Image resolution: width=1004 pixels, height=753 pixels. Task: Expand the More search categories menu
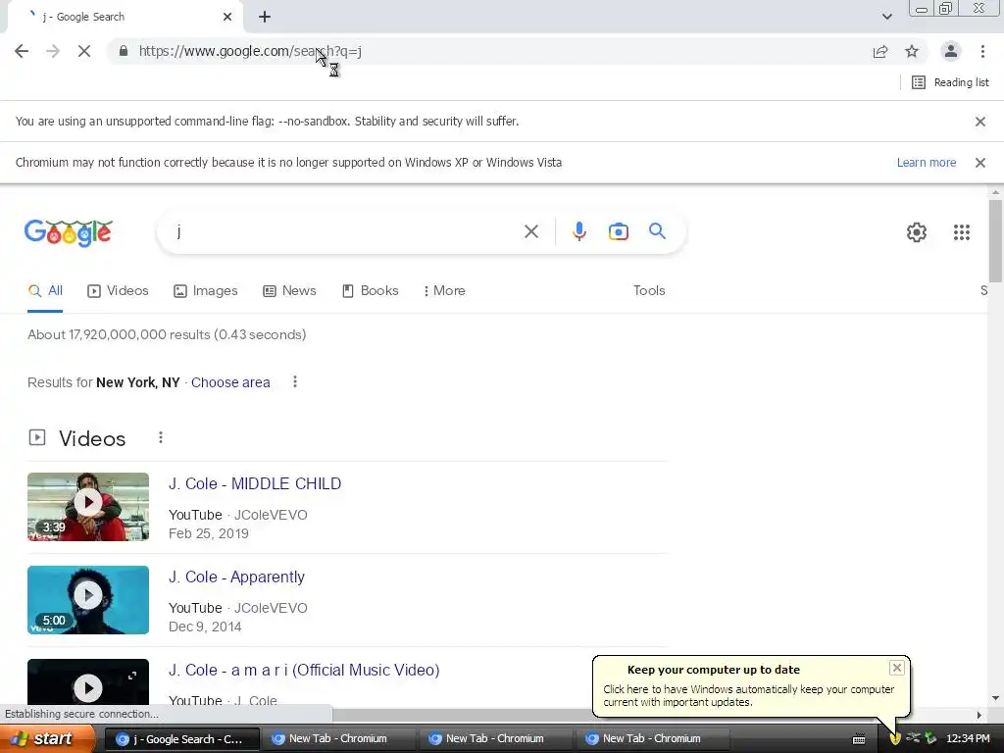(x=444, y=290)
